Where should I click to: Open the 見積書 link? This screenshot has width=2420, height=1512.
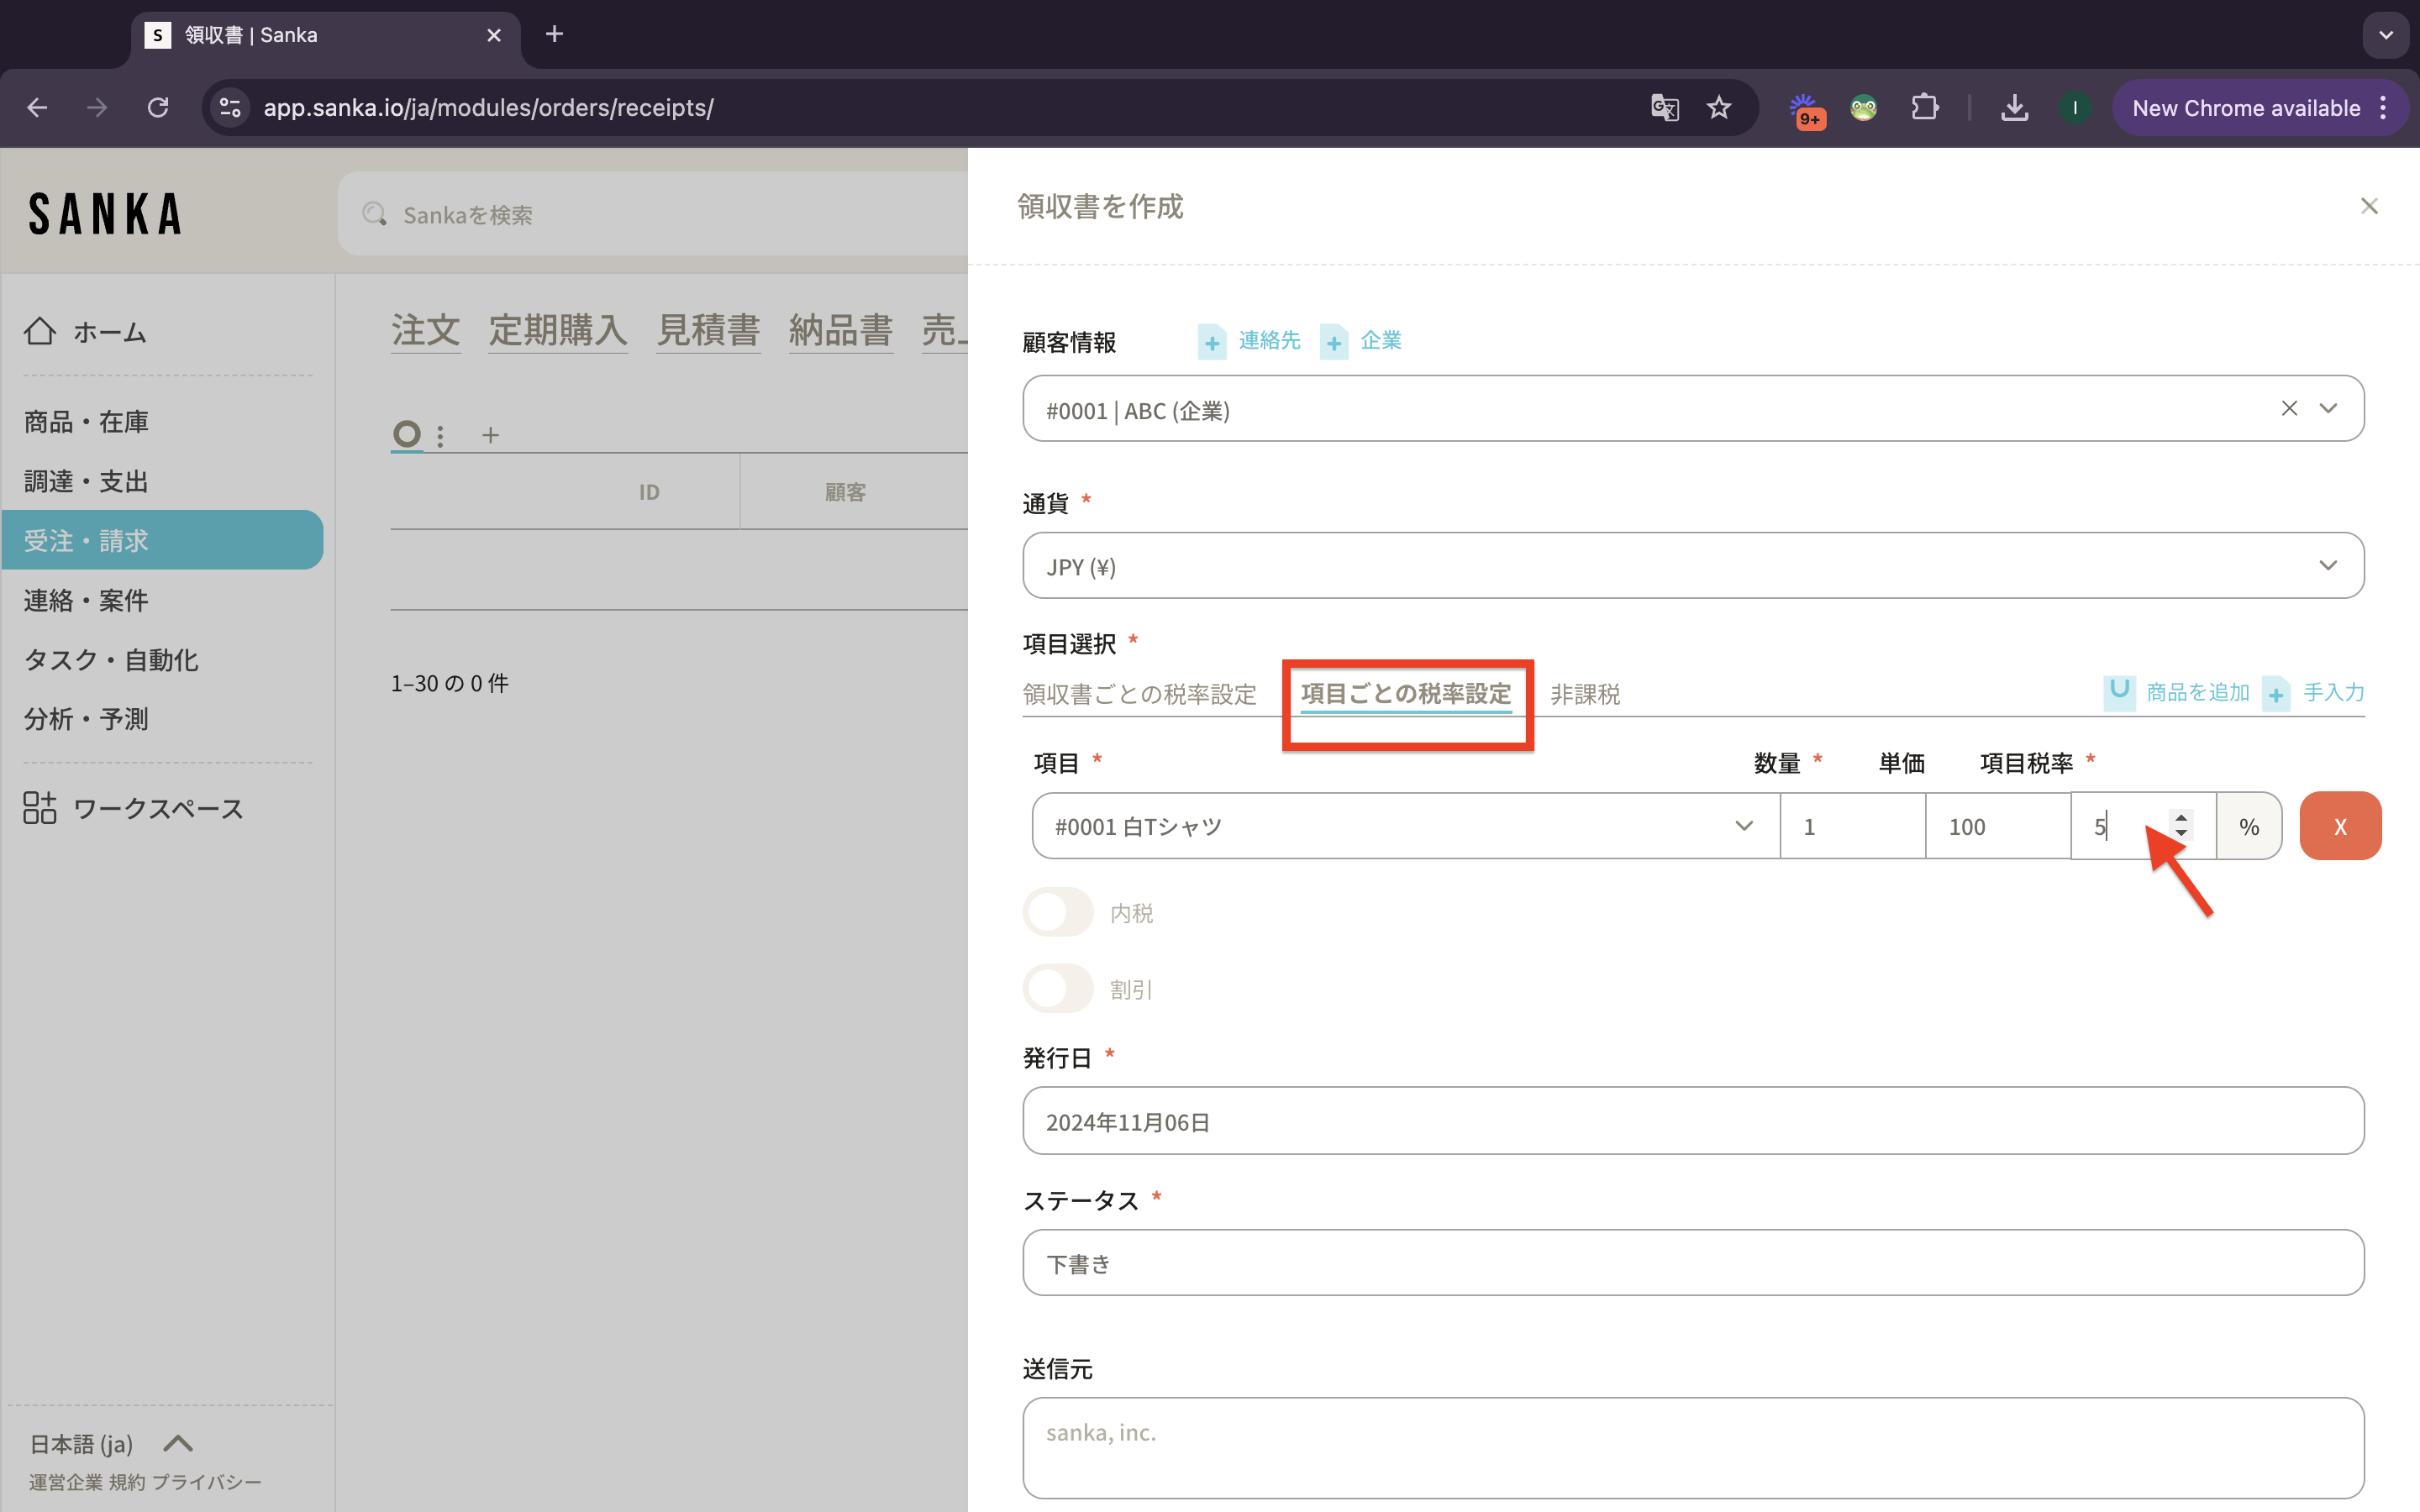click(x=708, y=330)
